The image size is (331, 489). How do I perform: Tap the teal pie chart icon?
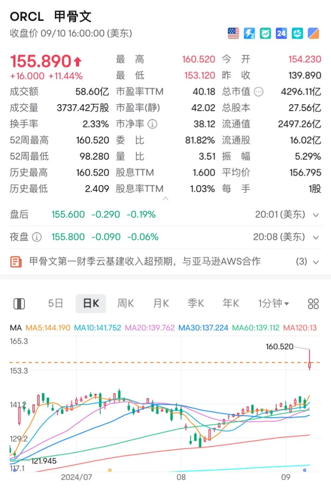297,33
